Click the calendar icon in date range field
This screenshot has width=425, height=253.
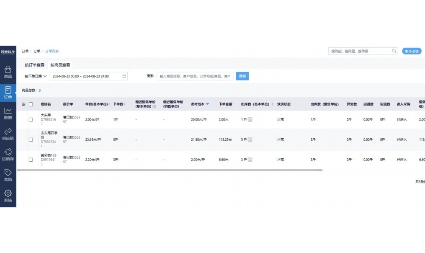point(124,76)
